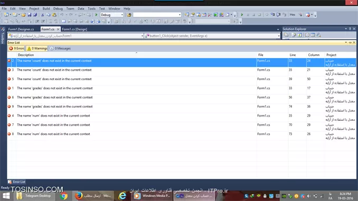Sort by the Column column header
Screen dimensions: 358x201
point(316,55)
